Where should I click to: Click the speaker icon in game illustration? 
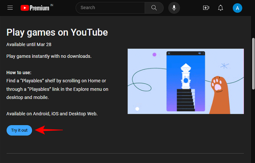pyautogui.click(x=200, y=53)
